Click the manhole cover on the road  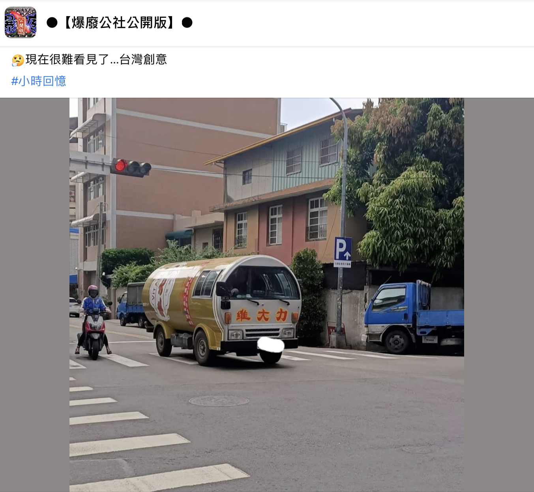pyautogui.click(x=219, y=401)
